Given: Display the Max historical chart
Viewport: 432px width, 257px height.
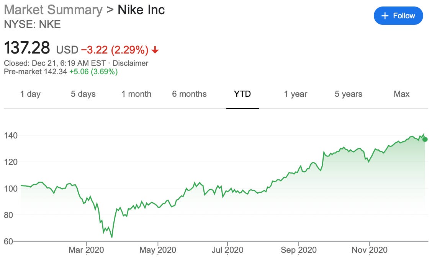Looking at the screenshot, I should [x=401, y=94].
